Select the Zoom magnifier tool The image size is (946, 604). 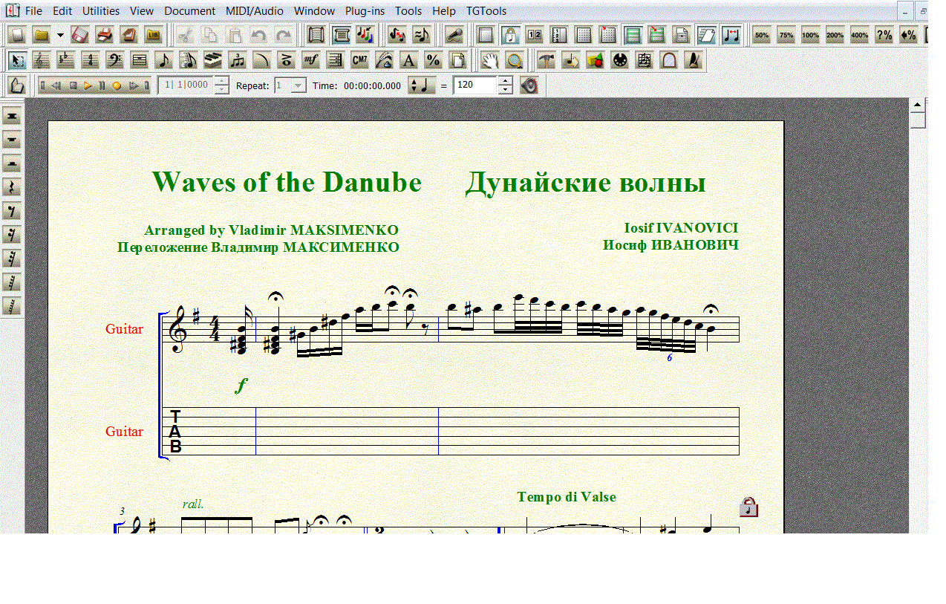[x=514, y=60]
